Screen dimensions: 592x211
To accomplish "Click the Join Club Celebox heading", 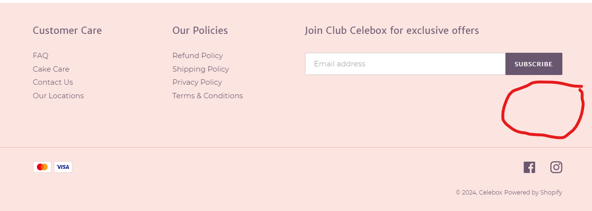I will (x=392, y=30).
